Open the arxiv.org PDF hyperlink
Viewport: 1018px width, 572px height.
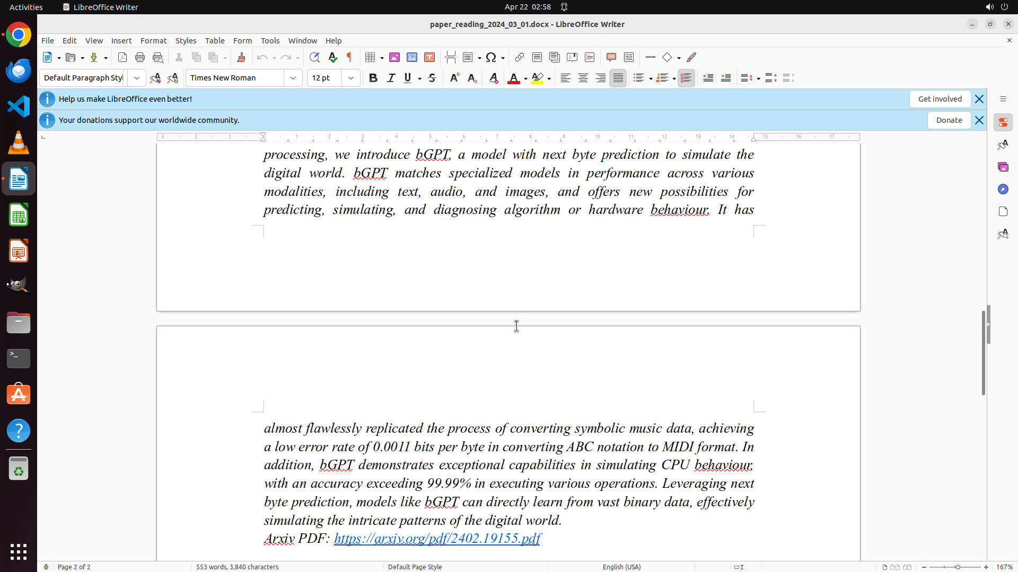click(x=437, y=539)
